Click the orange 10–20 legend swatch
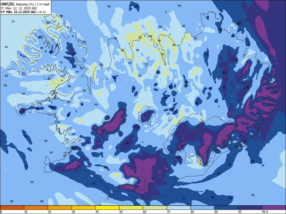This screenshot has width=286, height=214. click(x=36, y=208)
